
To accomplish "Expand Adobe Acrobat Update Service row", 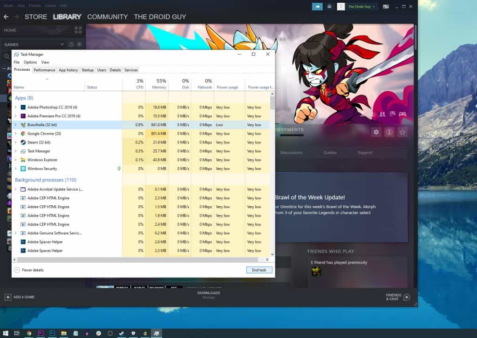I will 16,189.
